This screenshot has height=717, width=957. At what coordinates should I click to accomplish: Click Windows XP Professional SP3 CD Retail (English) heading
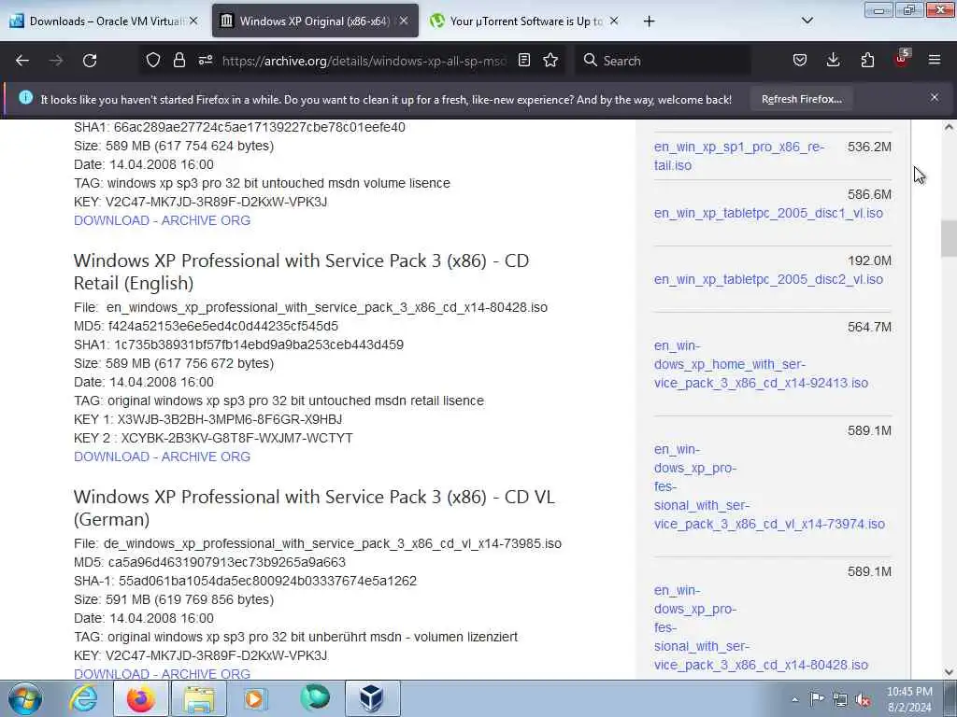302,272
